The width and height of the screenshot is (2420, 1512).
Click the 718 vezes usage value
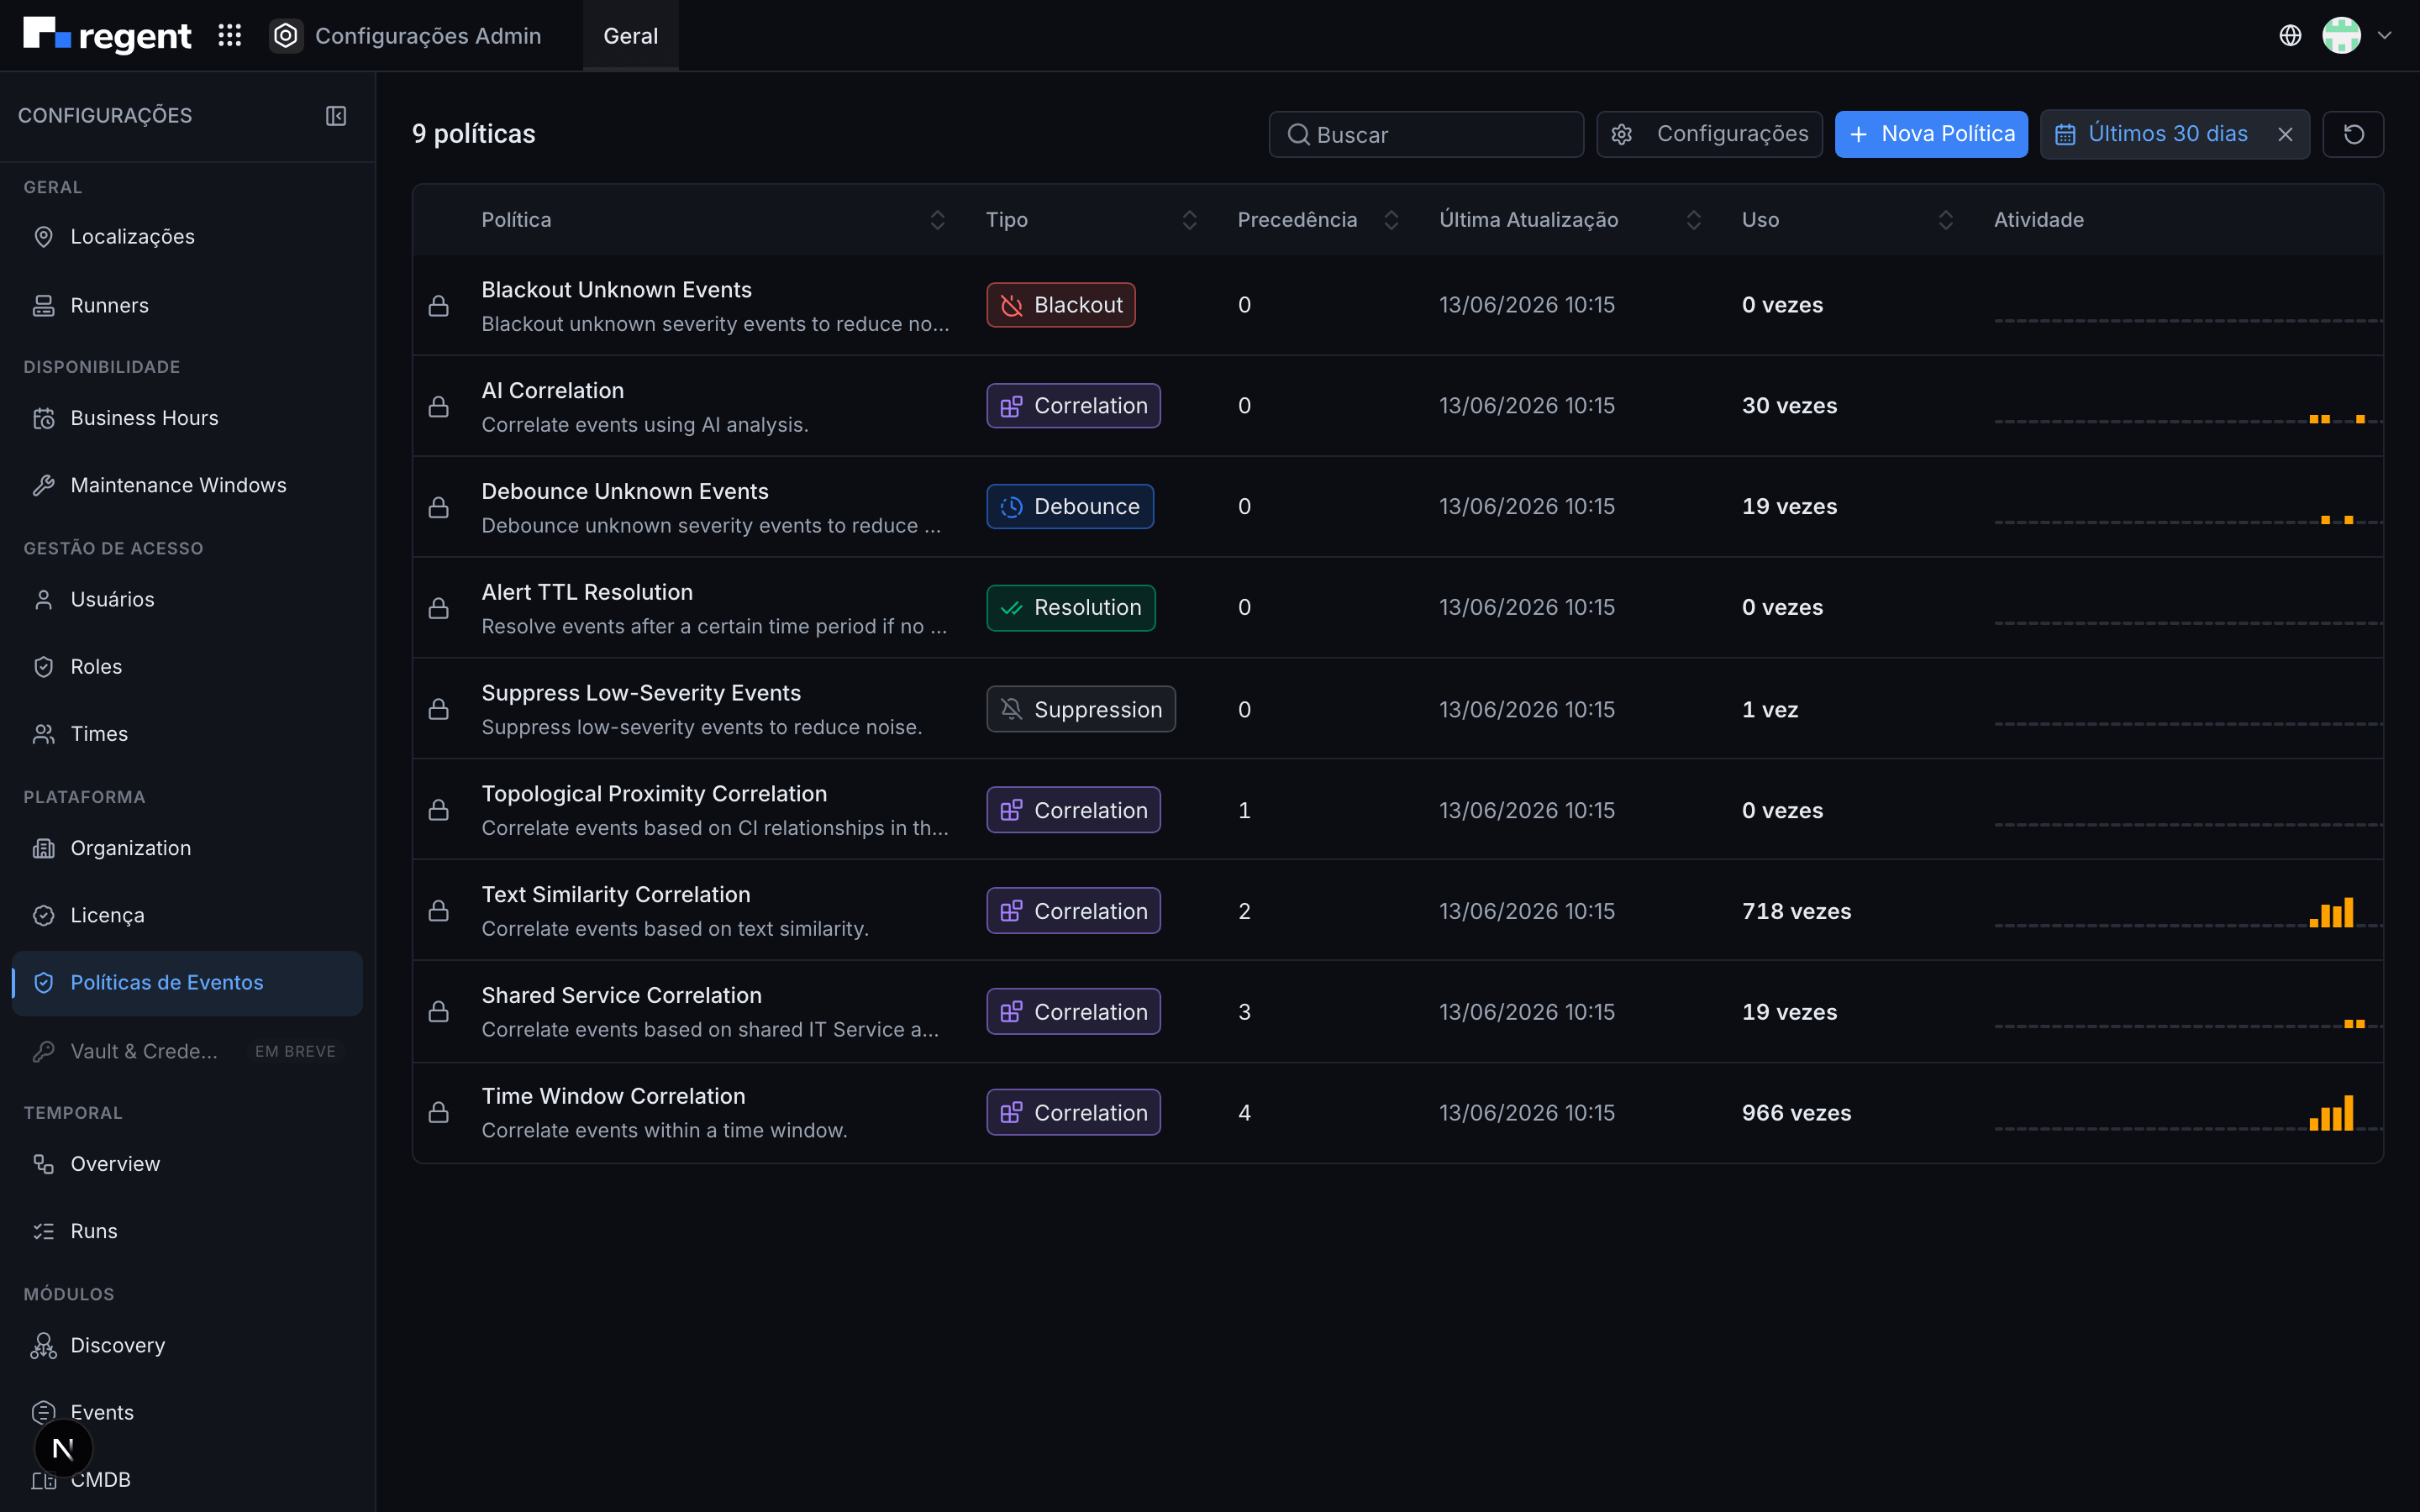click(1796, 911)
